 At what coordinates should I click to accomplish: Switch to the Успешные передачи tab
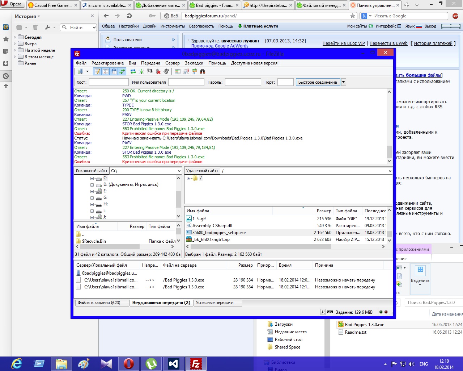pos(215,303)
